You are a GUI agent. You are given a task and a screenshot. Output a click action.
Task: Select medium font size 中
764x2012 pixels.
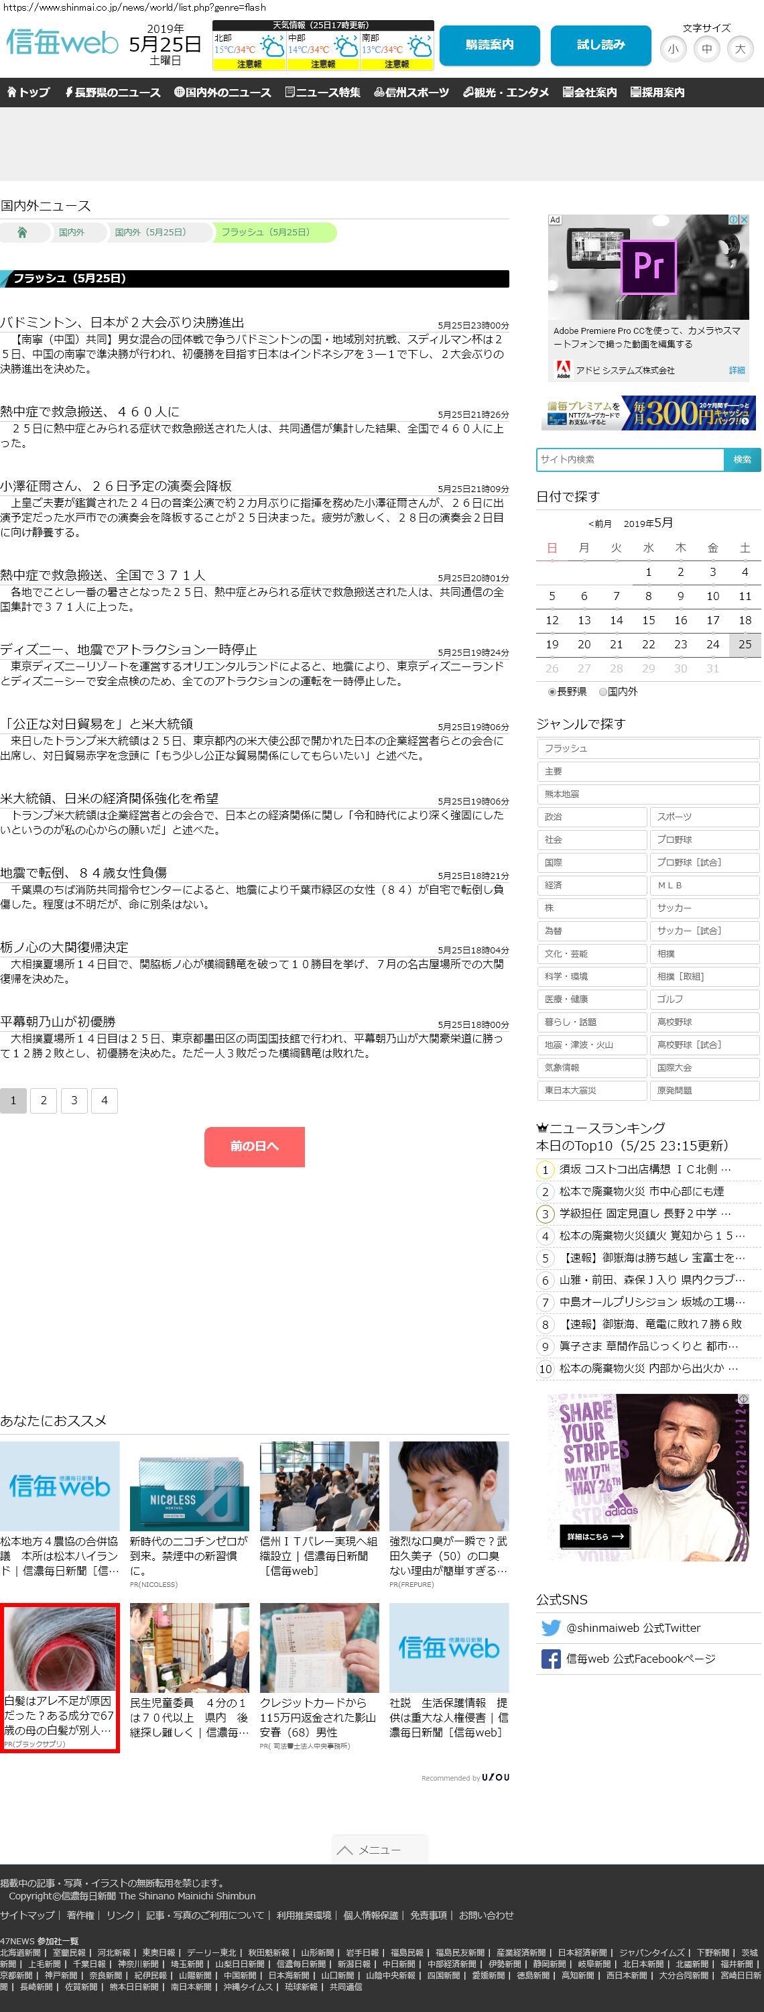(706, 49)
